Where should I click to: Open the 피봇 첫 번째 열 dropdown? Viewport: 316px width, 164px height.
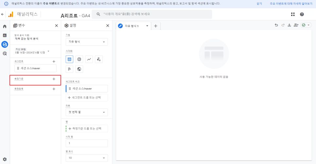pyautogui.click(x=87, y=112)
